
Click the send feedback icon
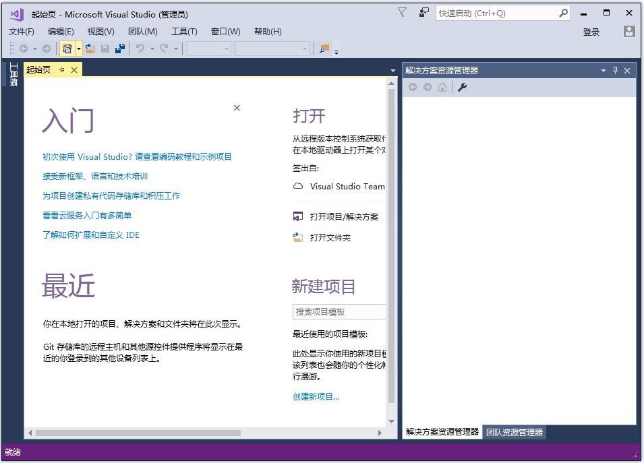424,13
